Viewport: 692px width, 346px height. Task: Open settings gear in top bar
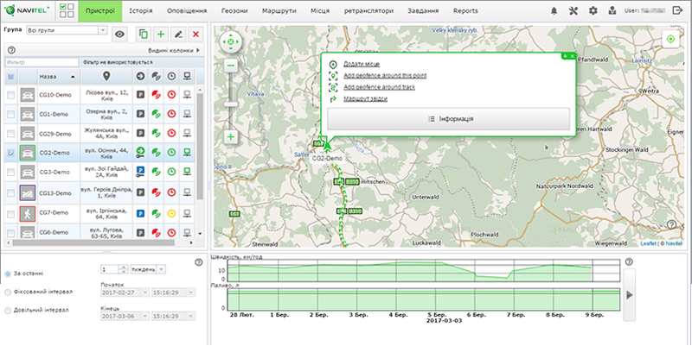coord(593,11)
